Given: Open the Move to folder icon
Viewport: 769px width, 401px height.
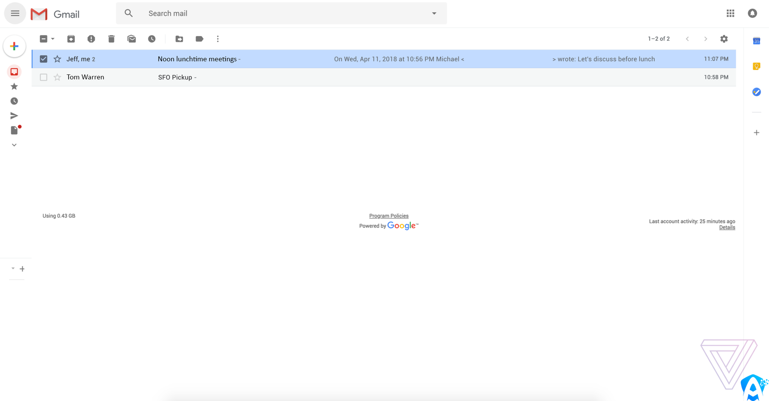Looking at the screenshot, I should pos(179,39).
